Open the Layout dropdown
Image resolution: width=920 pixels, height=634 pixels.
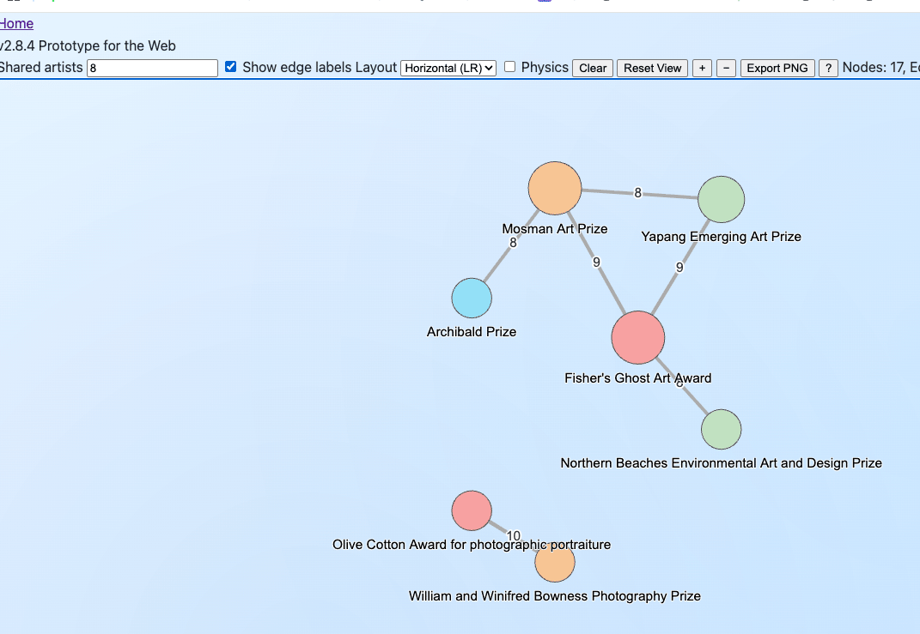coord(448,68)
